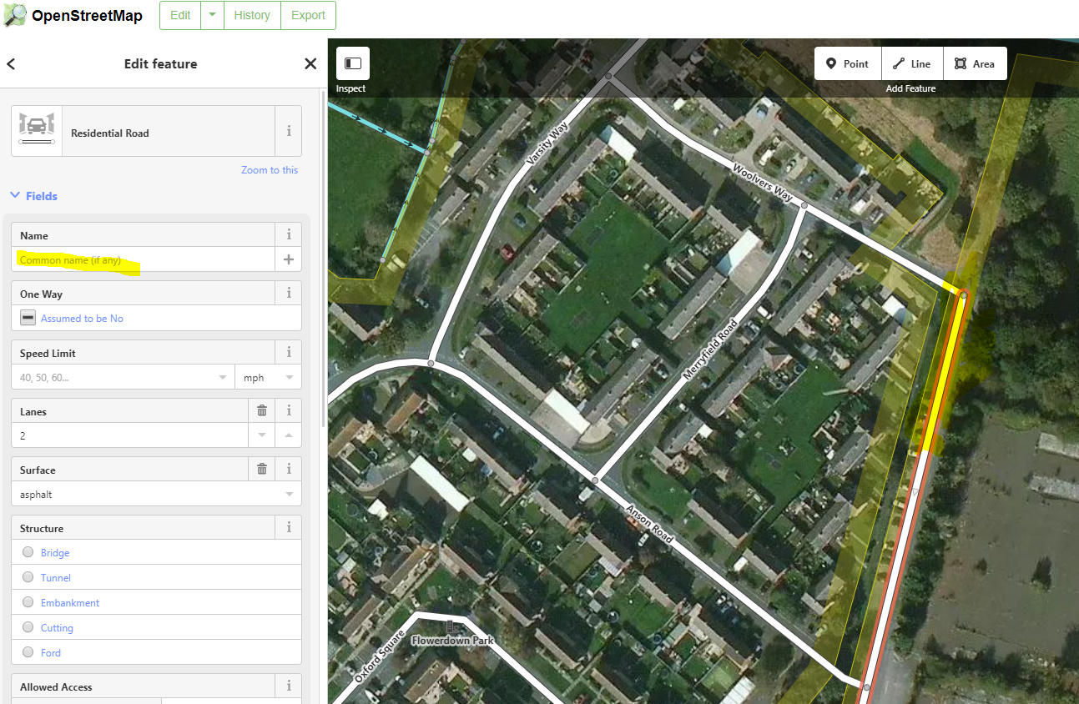The height and width of the screenshot is (704, 1079).
Task: Select the Tunnel structure option
Action: coord(28,577)
